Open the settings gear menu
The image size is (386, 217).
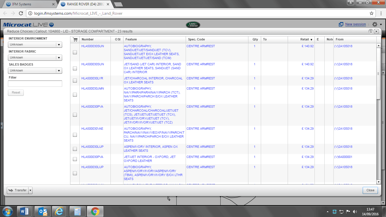(375, 25)
